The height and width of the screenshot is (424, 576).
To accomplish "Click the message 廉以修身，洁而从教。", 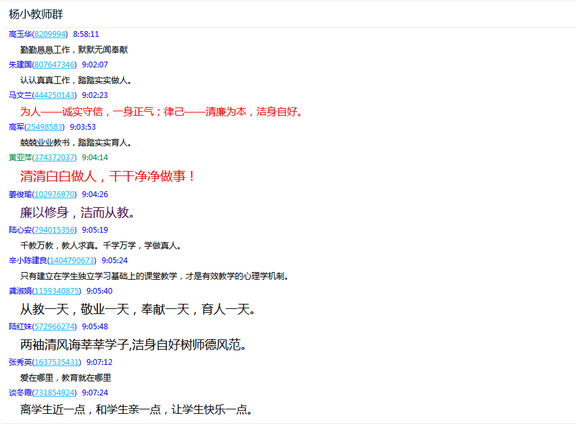I will click(x=77, y=212).
